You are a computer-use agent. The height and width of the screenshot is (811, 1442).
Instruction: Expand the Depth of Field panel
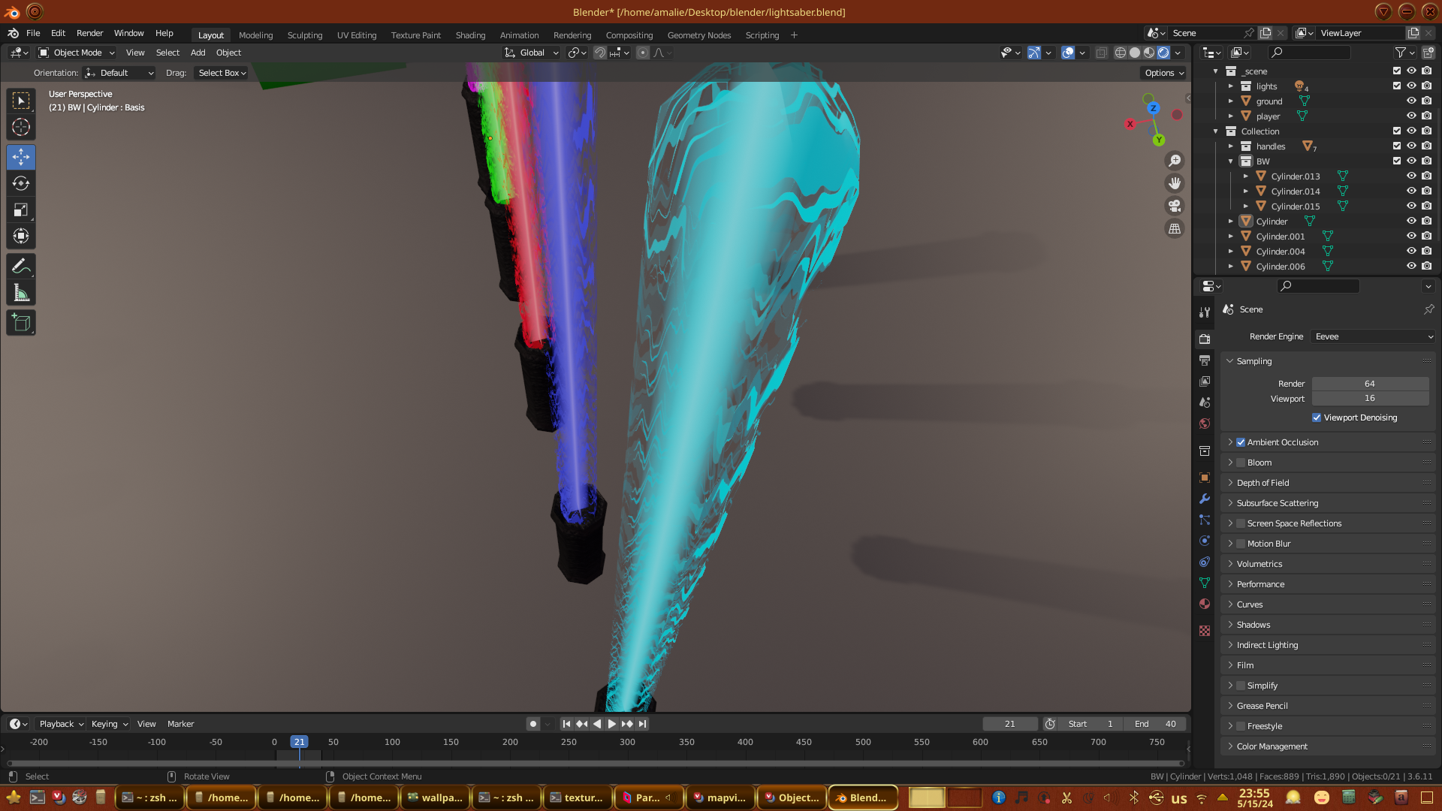click(x=1263, y=483)
